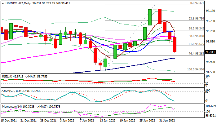Click the 15 Dec 2021 date marker

point(9,120)
